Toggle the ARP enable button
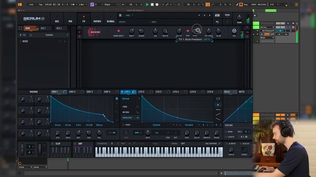Image resolution: width=316 pixels, height=177 pixels. coord(75,144)
